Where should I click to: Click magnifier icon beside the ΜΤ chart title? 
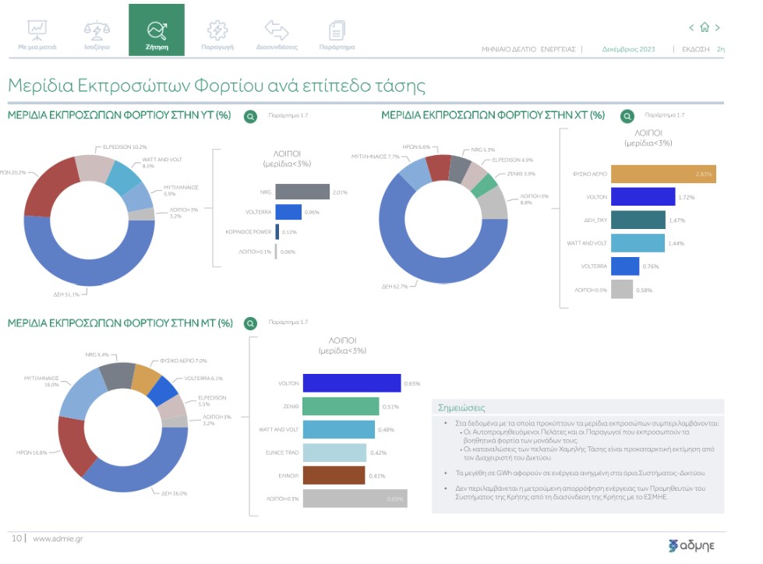click(250, 323)
